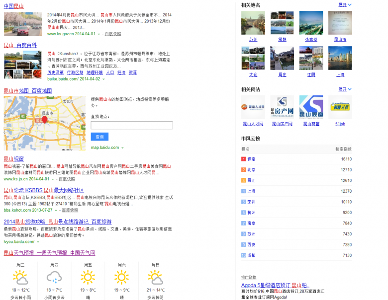Click the 昆山房产网 site logo
The width and height of the screenshot is (388, 300).
tap(282, 107)
